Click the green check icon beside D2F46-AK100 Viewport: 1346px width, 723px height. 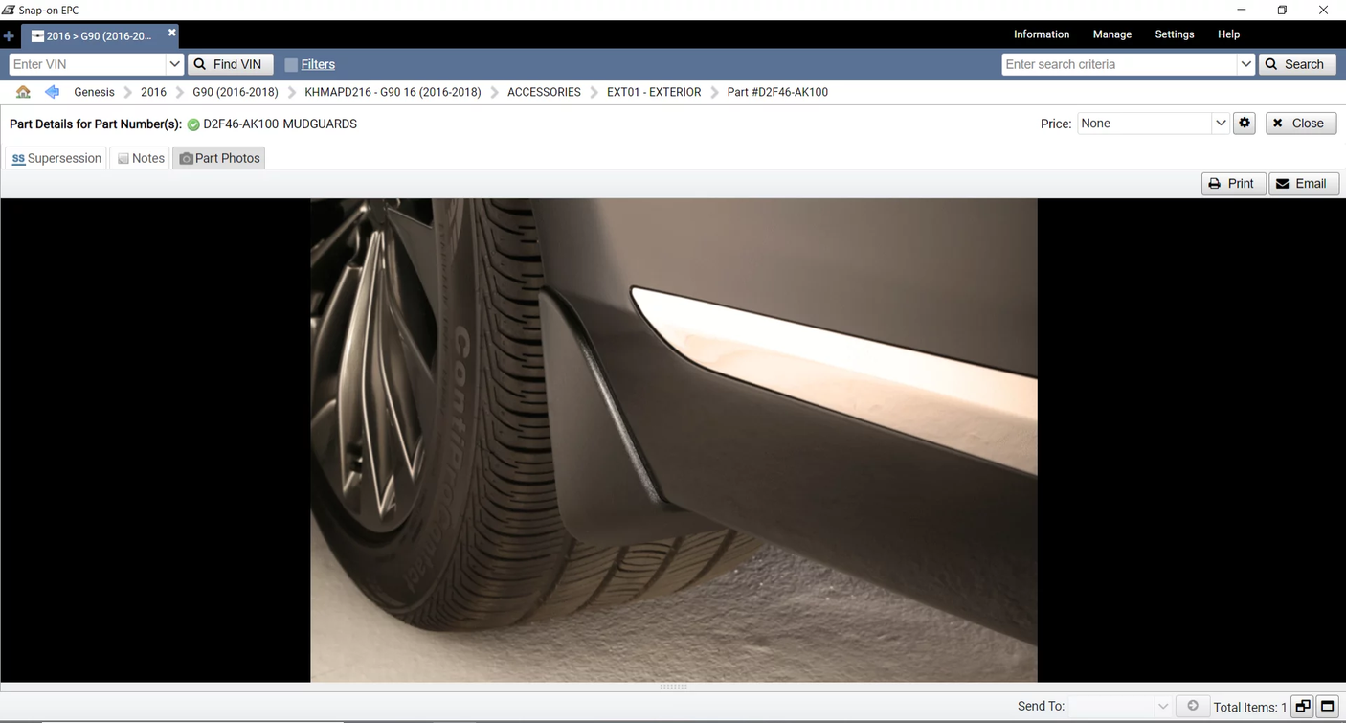[x=192, y=124]
